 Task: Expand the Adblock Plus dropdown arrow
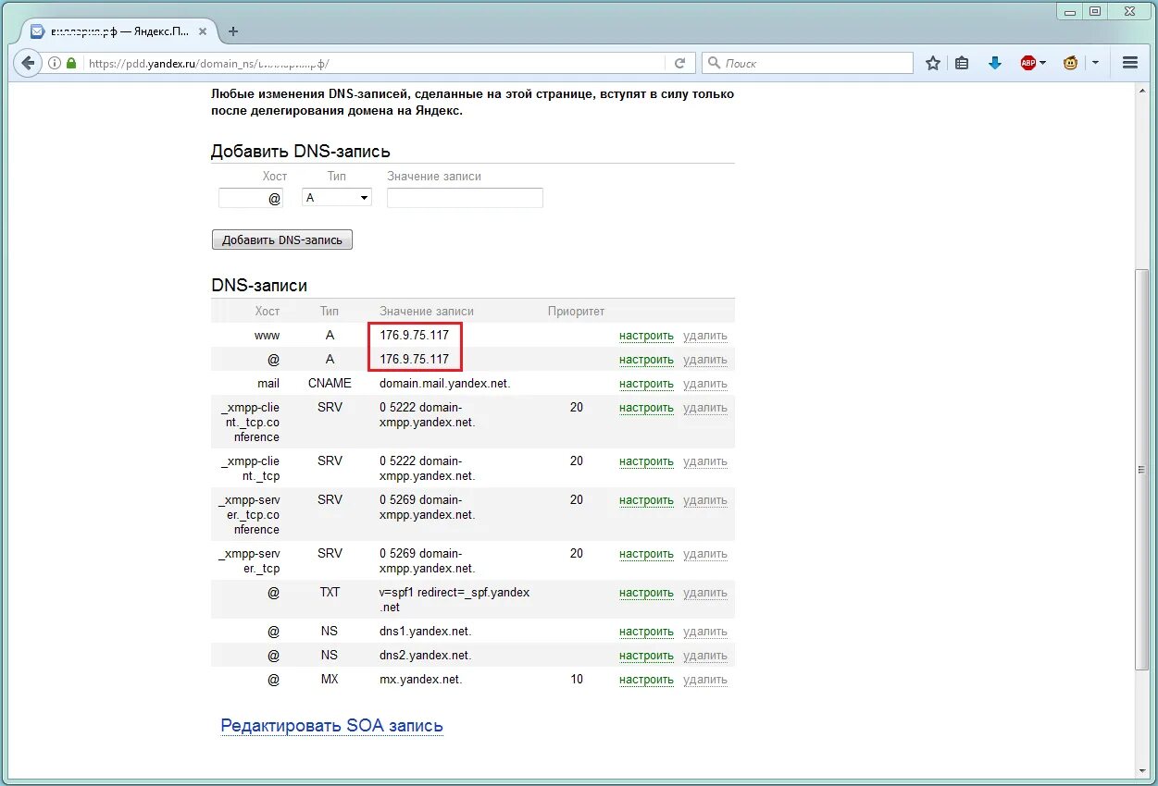point(1043,63)
